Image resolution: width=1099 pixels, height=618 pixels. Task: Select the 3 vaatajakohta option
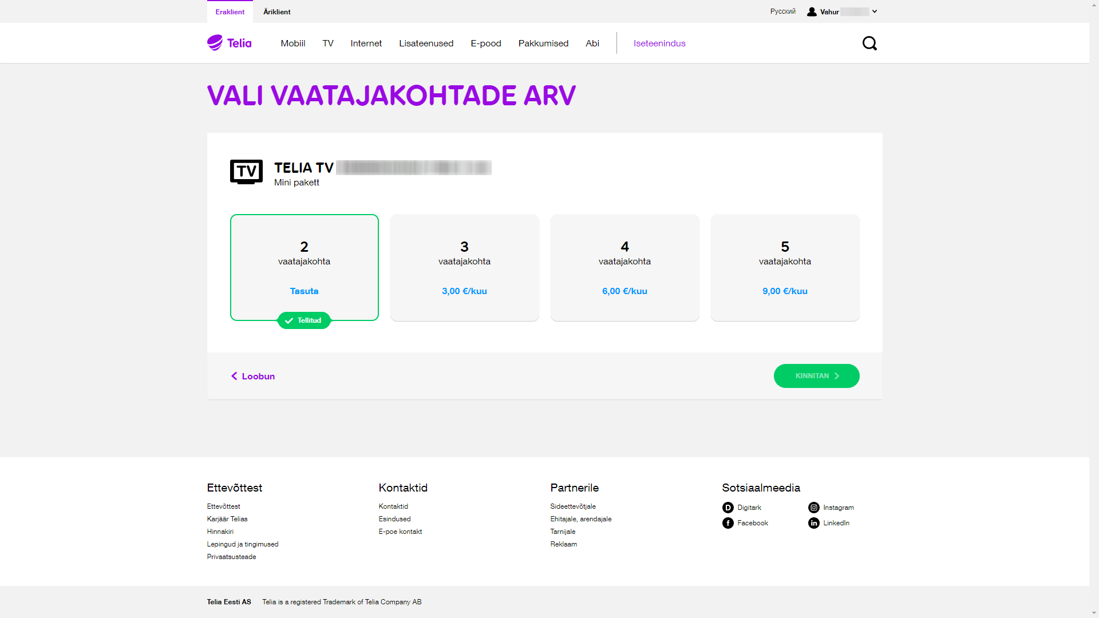click(x=464, y=267)
